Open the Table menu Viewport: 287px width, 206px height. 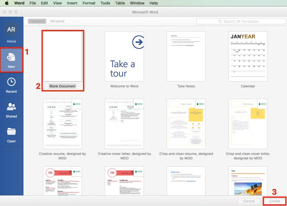click(120, 3)
